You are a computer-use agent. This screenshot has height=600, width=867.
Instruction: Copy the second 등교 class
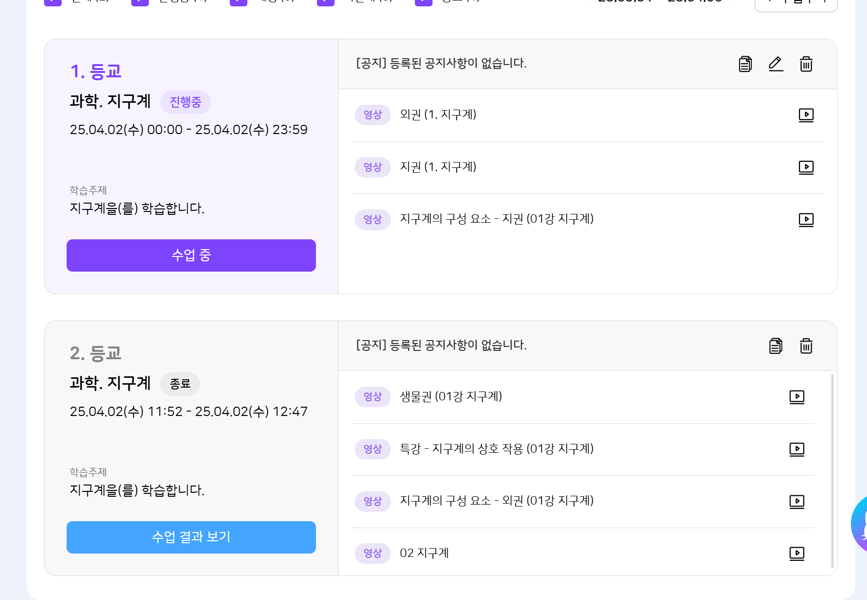pyautogui.click(x=775, y=346)
